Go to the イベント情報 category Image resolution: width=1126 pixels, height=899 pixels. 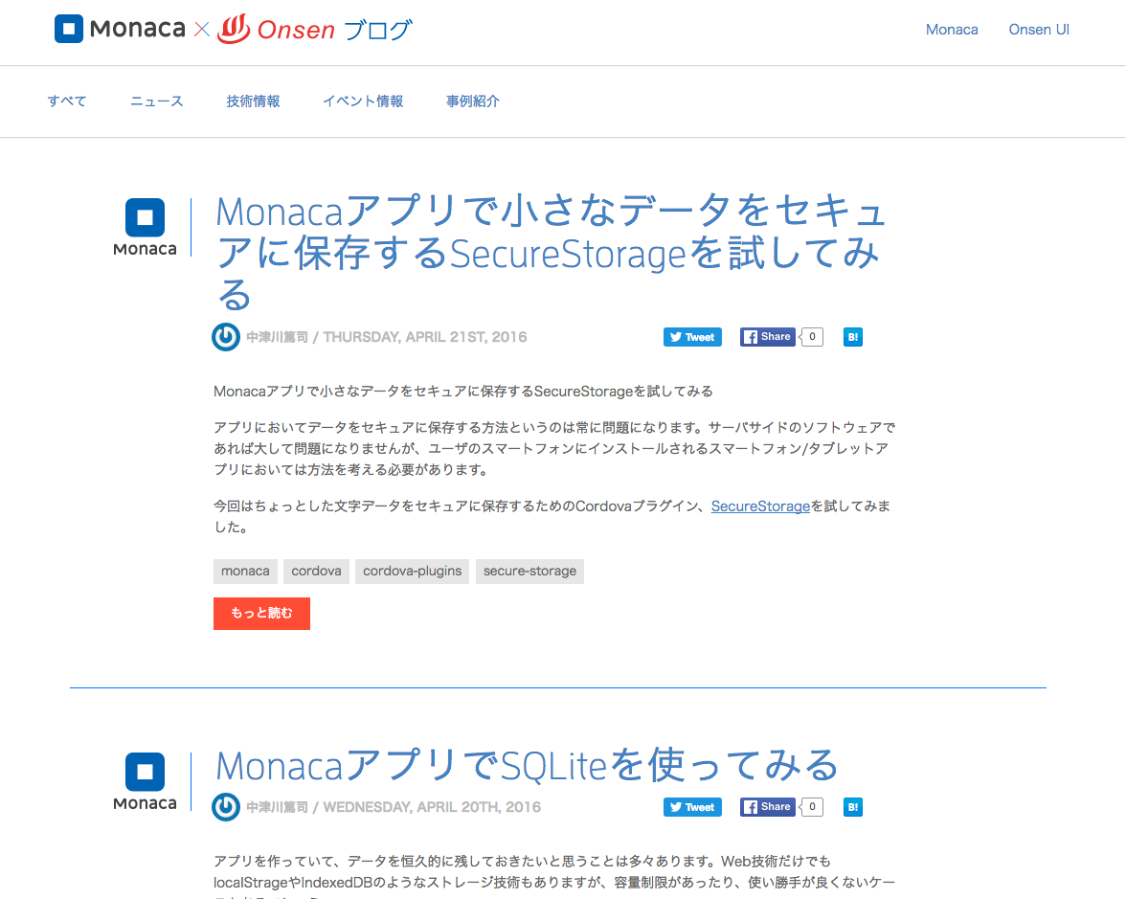click(363, 101)
